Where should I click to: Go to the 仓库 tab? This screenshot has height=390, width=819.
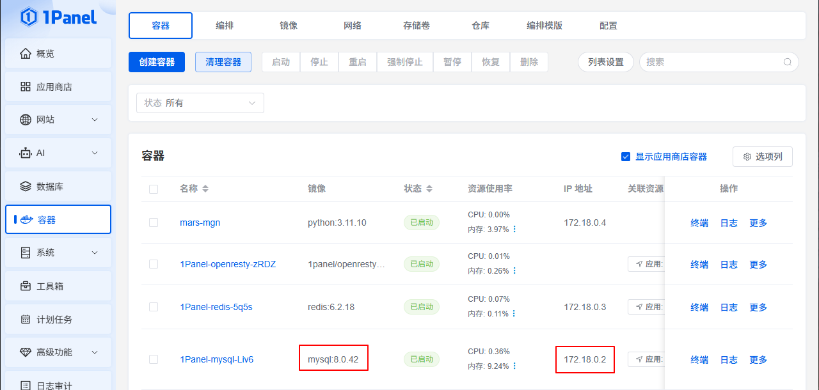click(x=481, y=26)
